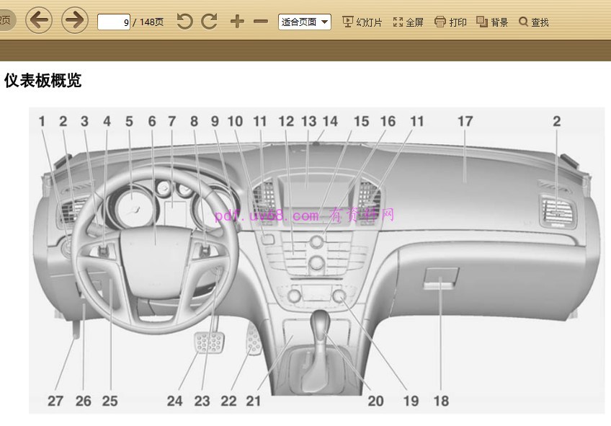This screenshot has height=426, width=611.
Task: Enter fullscreen mode (全屏)
Action: 408,22
